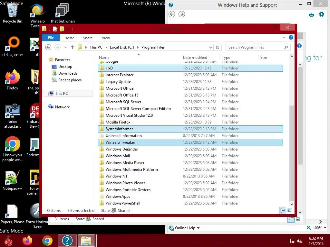Launch Firefox from desktop shortcut
This screenshot has width=330, height=247.
pos(13,80)
